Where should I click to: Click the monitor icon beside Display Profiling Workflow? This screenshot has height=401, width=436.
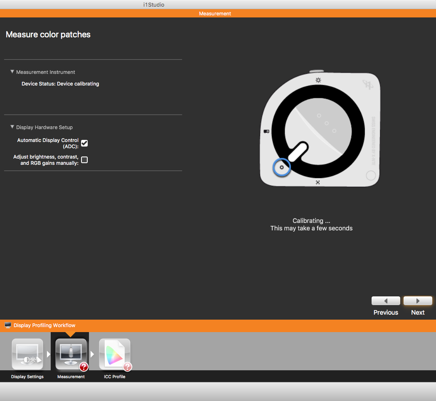[x=8, y=325]
